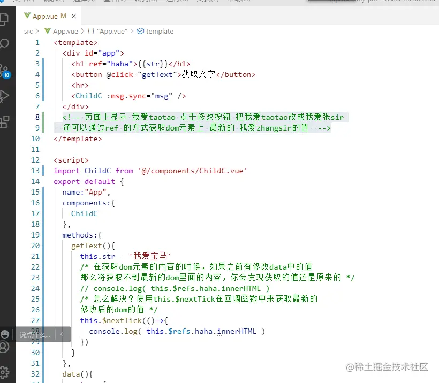
Task: Click the h1 ref="haha" line
Action: point(131,64)
